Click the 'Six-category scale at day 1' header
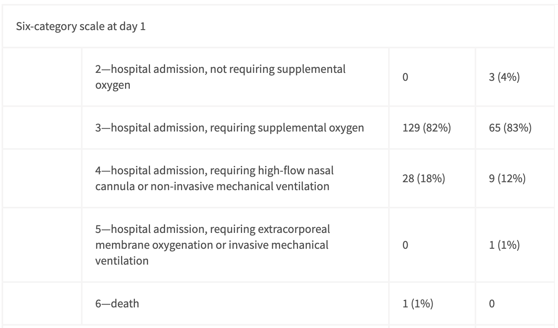558x328 pixels. pos(81,28)
